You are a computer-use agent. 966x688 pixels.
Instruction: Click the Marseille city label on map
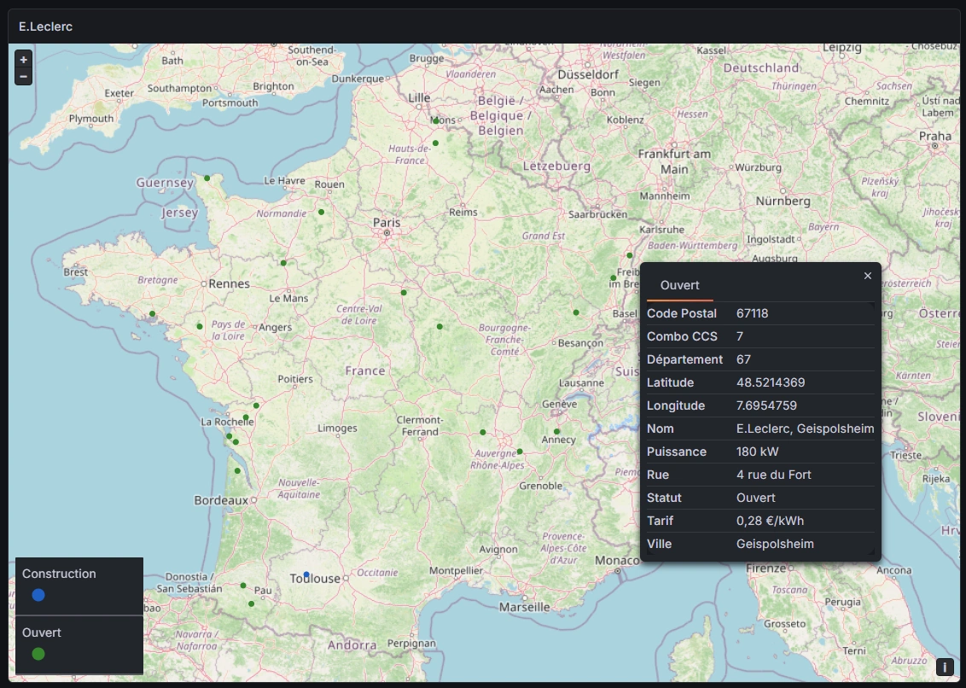(x=524, y=607)
